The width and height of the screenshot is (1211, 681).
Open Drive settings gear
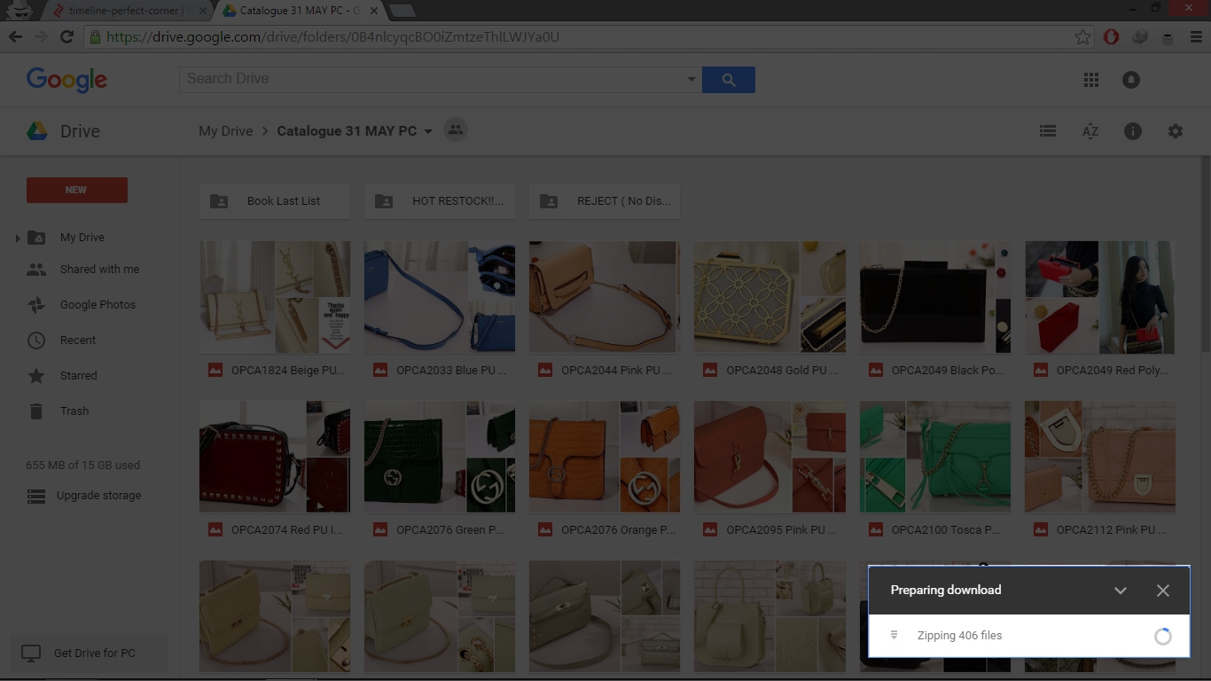click(x=1176, y=131)
